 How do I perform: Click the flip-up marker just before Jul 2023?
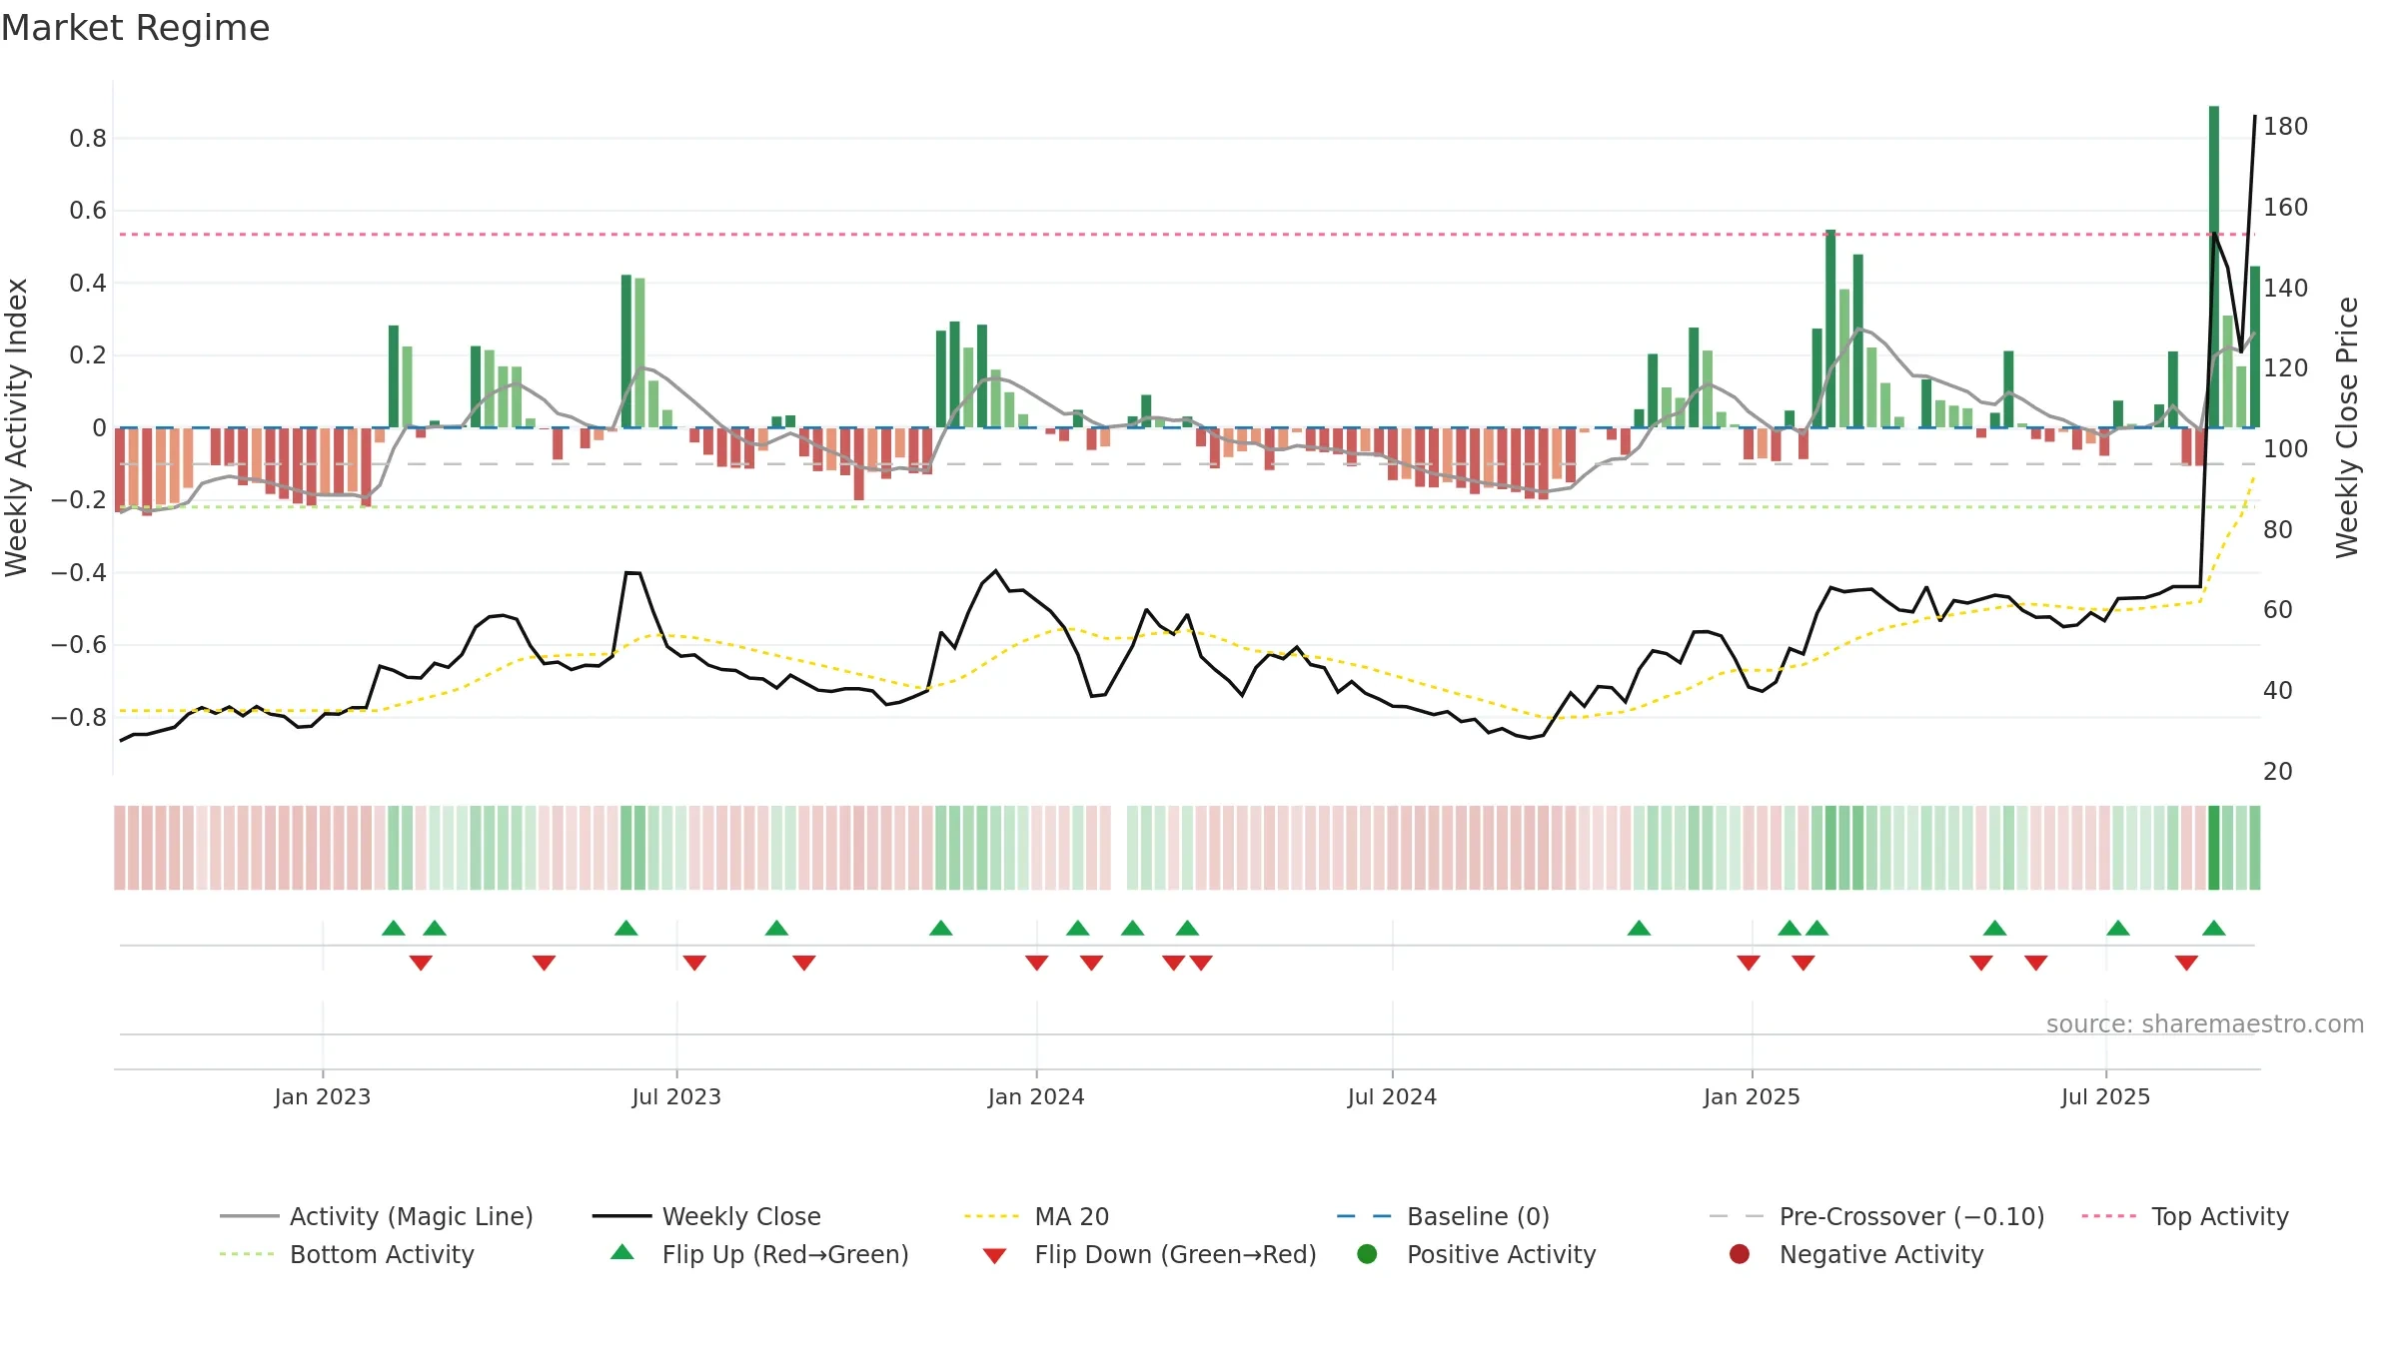626,928
